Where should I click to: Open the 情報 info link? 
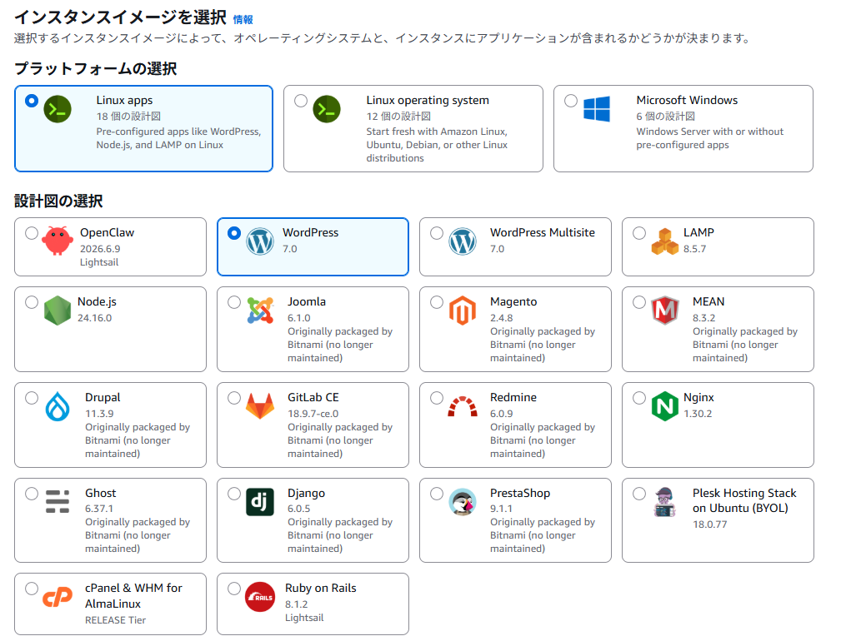243,20
